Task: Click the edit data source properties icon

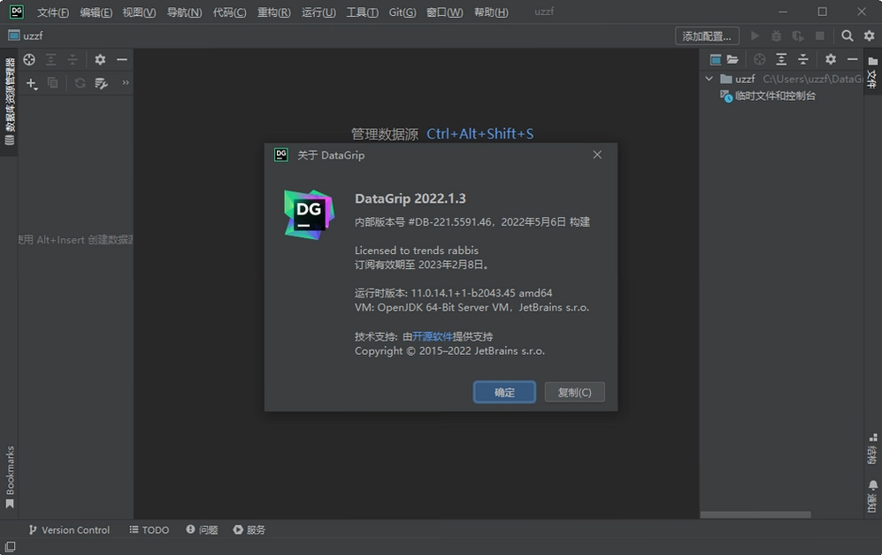Action: [101, 83]
